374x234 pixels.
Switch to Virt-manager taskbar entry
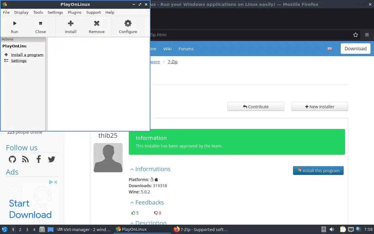pos(84,230)
